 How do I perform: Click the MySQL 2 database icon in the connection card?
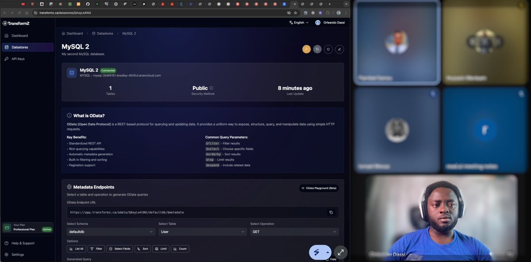(x=72, y=73)
